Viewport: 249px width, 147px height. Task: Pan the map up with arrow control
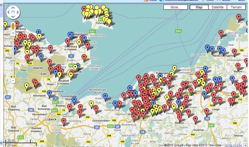tap(13, 8)
